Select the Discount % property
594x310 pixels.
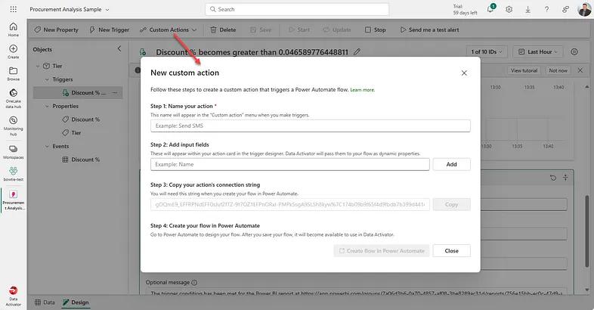pyautogui.click(x=81, y=119)
